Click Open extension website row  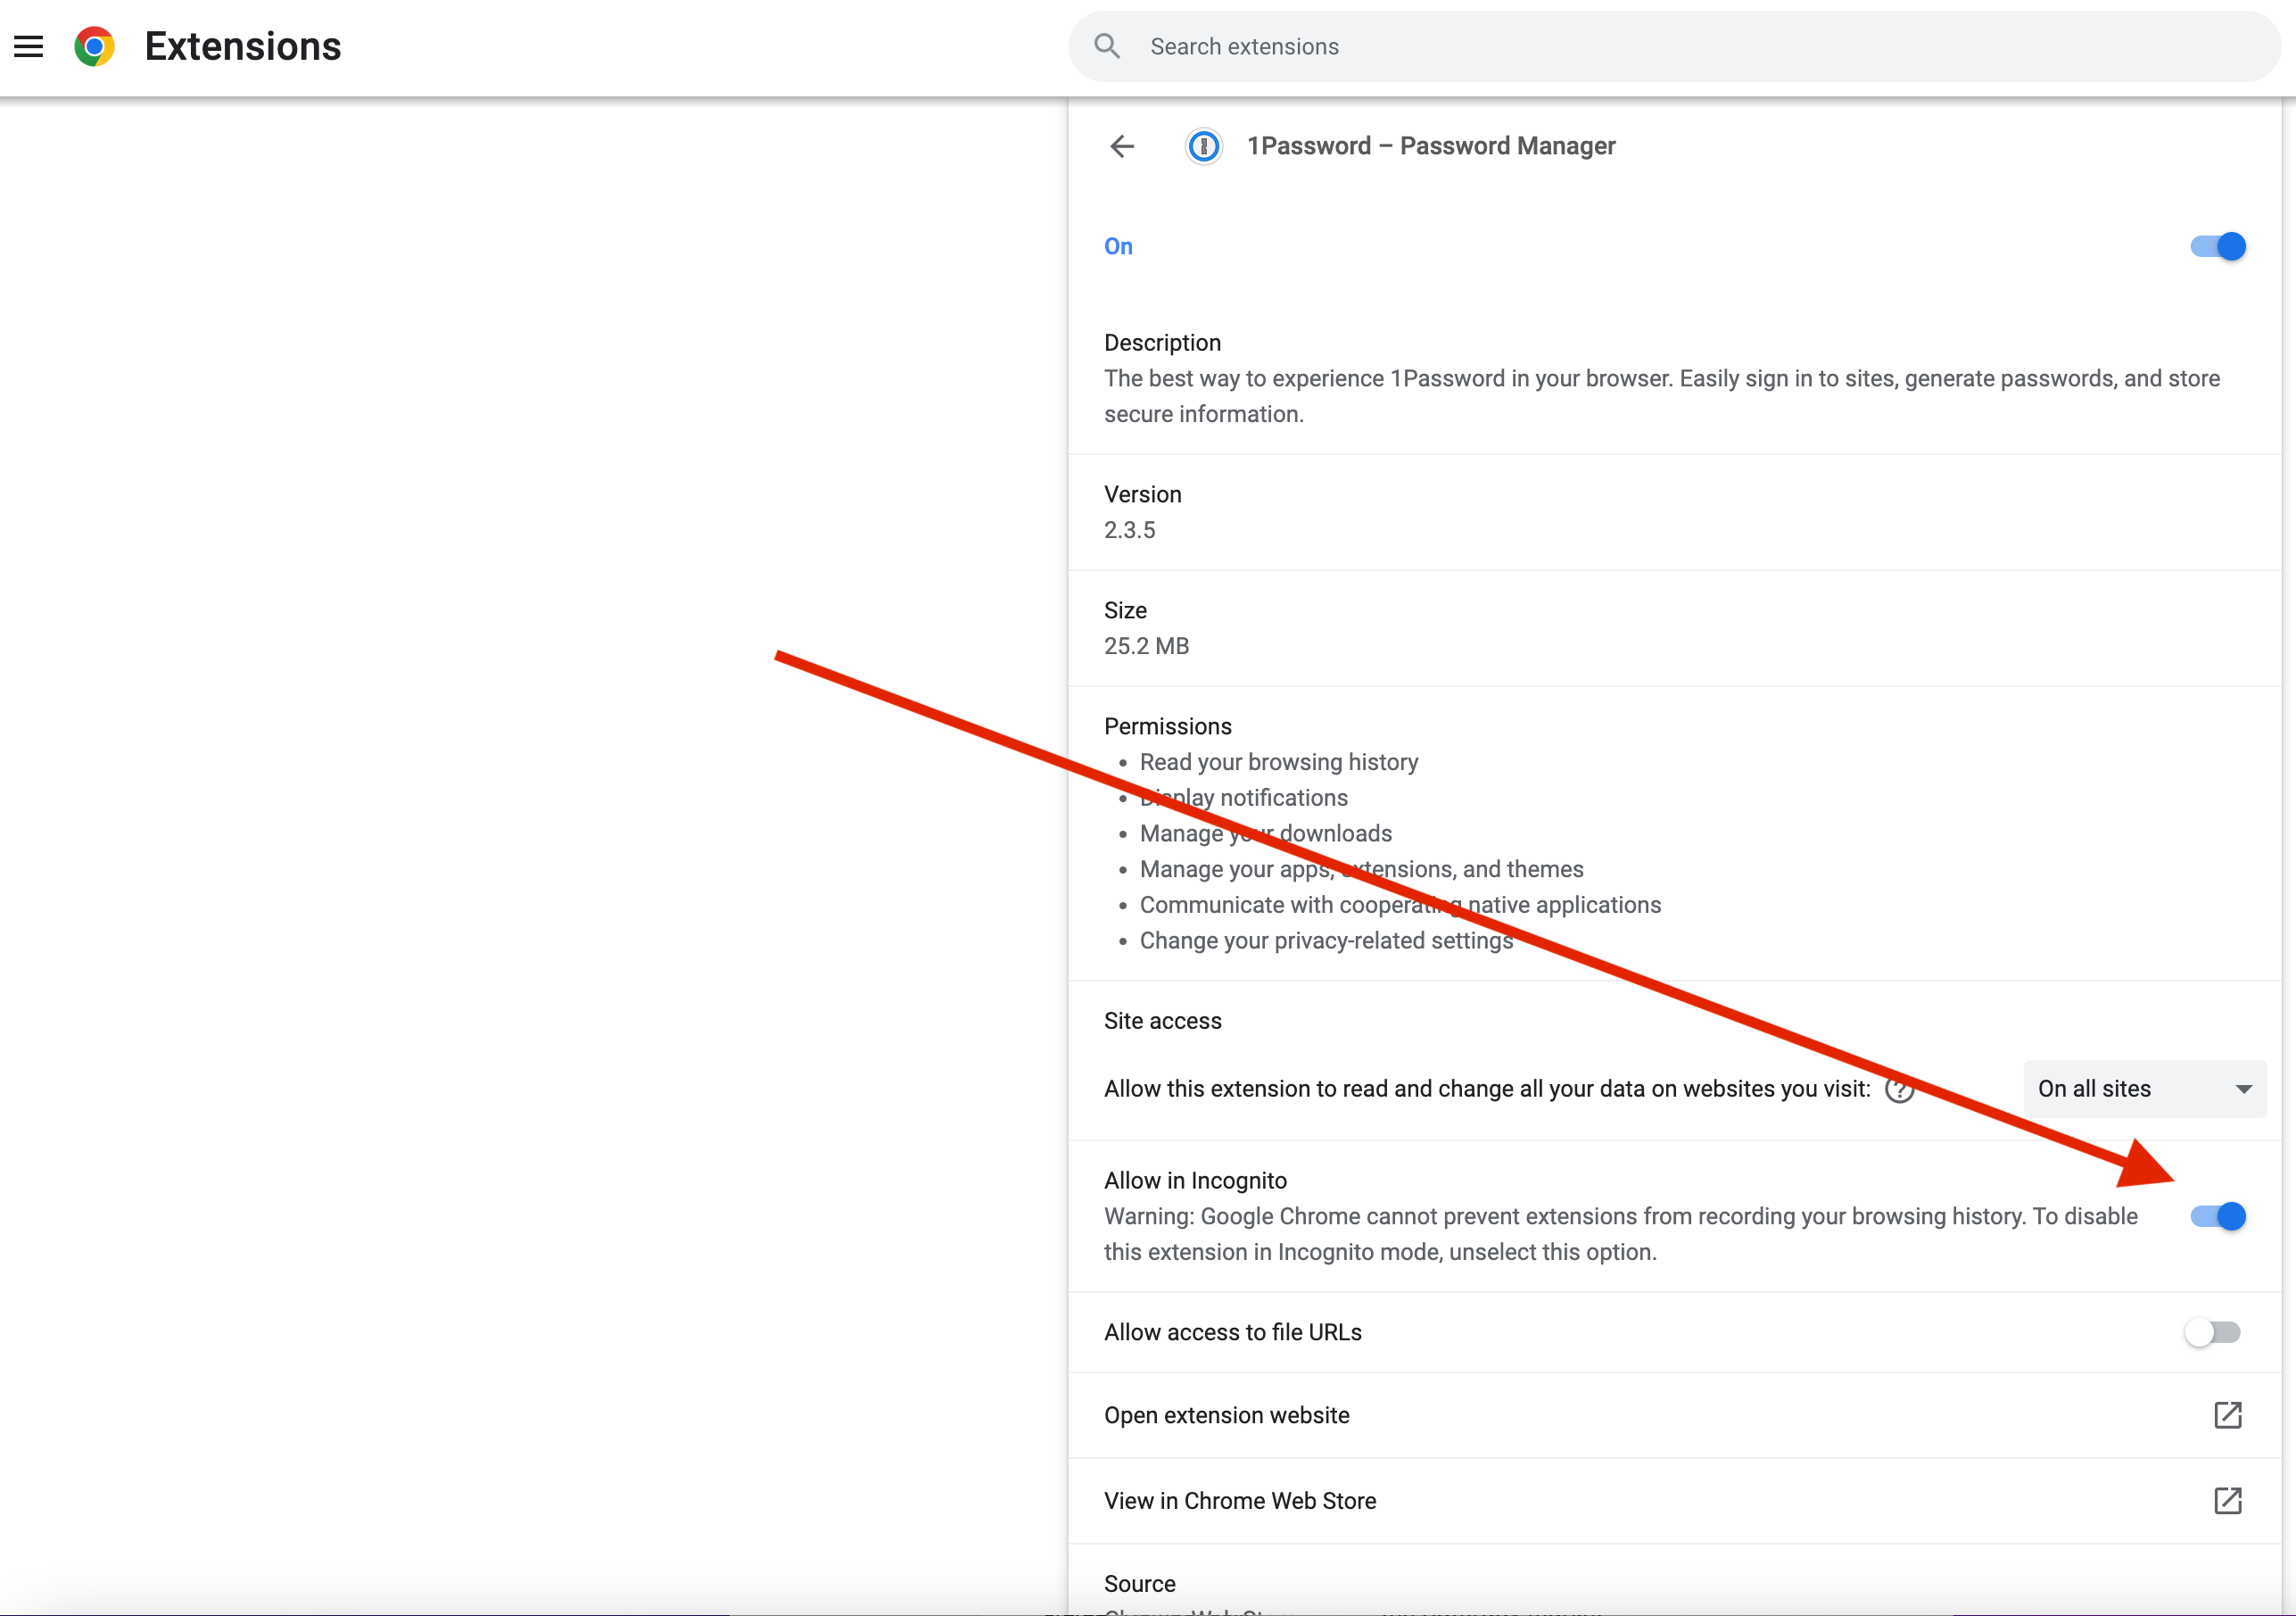1227,1415
